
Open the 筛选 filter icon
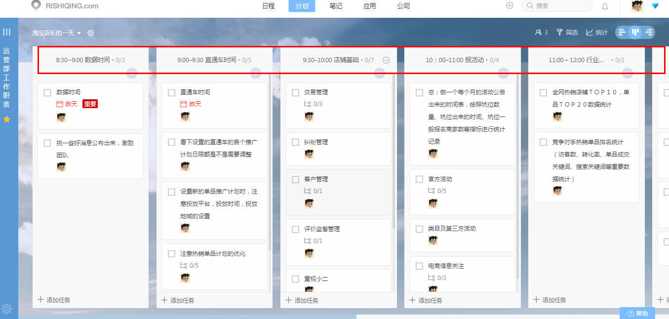pyautogui.click(x=567, y=32)
